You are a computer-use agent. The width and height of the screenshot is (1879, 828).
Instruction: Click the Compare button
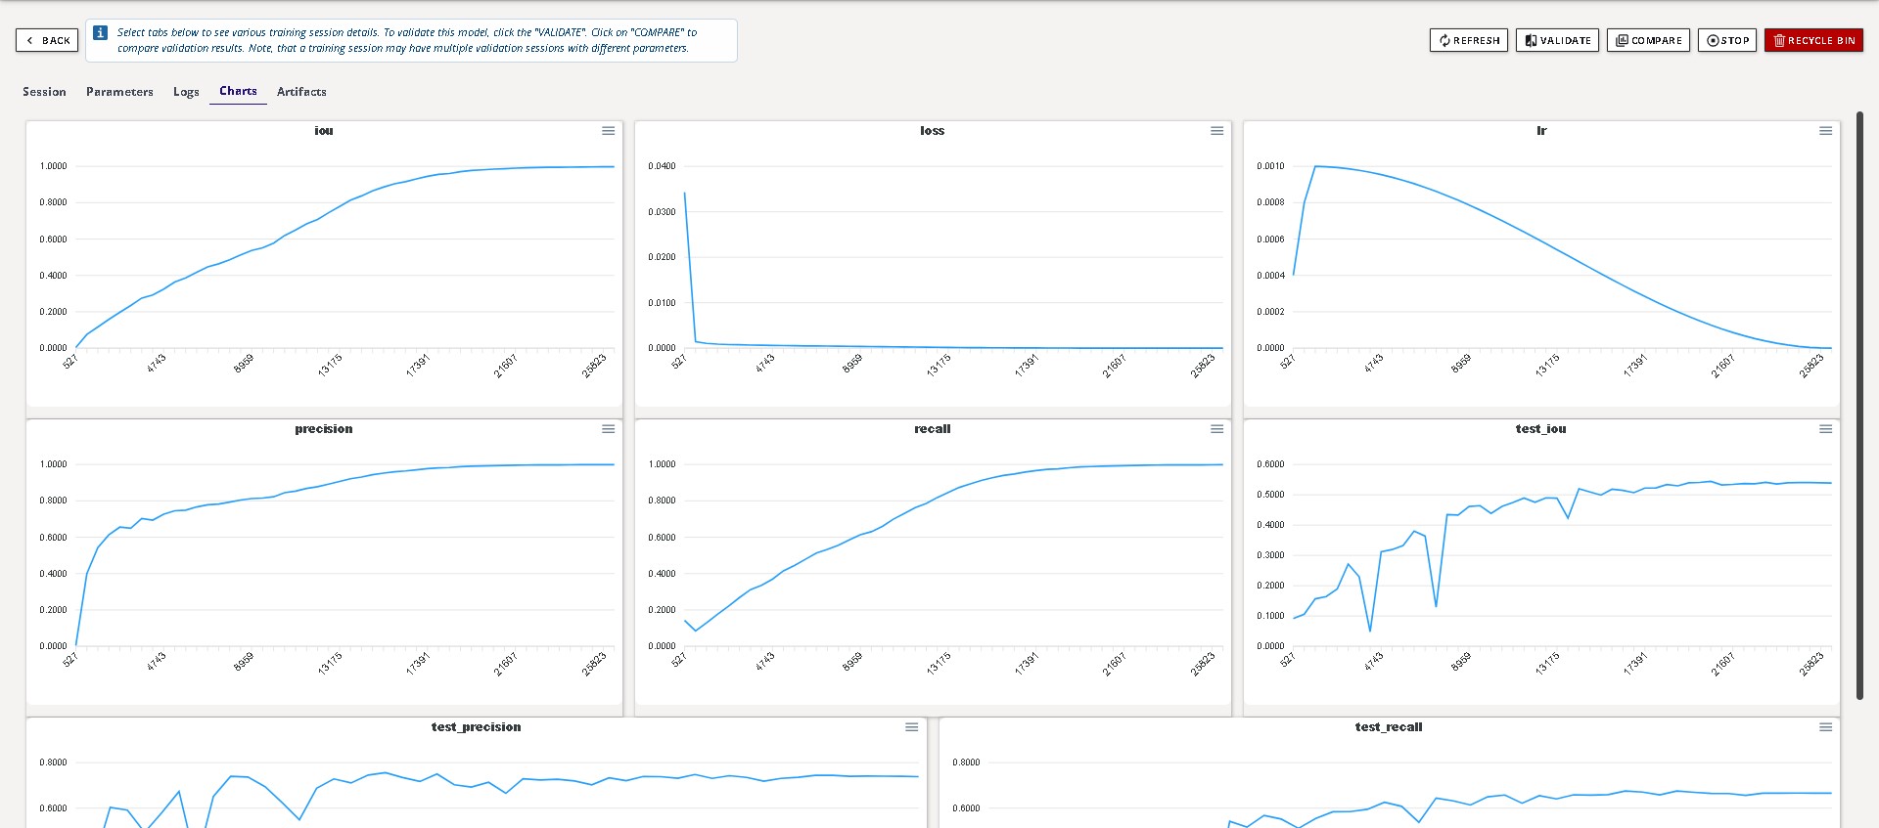coord(1648,40)
